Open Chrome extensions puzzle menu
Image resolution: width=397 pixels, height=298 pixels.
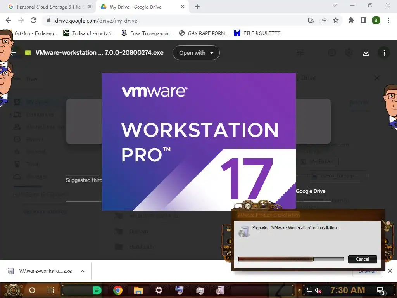(351, 20)
